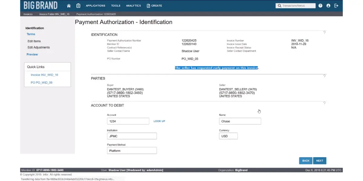The height and width of the screenshot is (181, 363).
Task: Click Invoice Issue Date 2018-11-29
Action: [x=298, y=44]
